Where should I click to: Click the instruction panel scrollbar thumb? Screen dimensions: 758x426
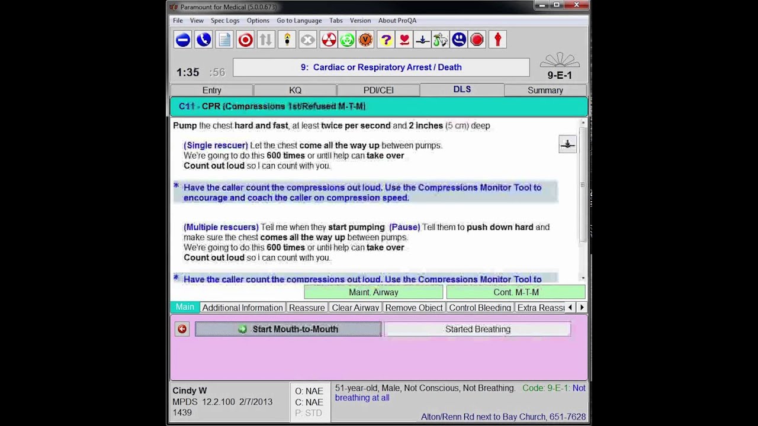pyautogui.click(x=583, y=185)
